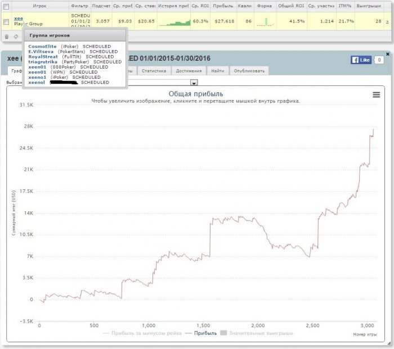
Task: Tick the header select-all checkbox
Action: (6, 6)
